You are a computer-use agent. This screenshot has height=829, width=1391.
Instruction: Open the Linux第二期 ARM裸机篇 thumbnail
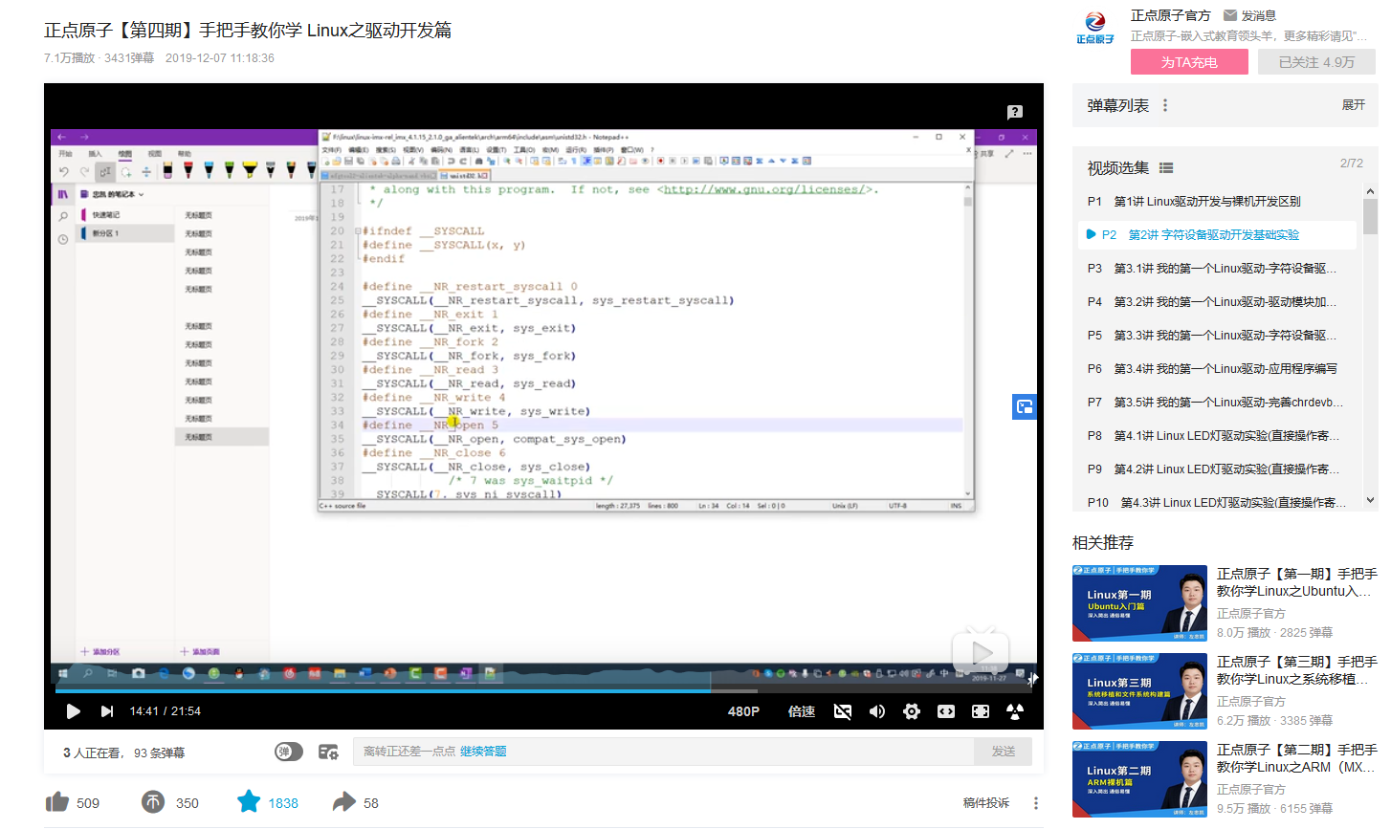click(x=1139, y=779)
